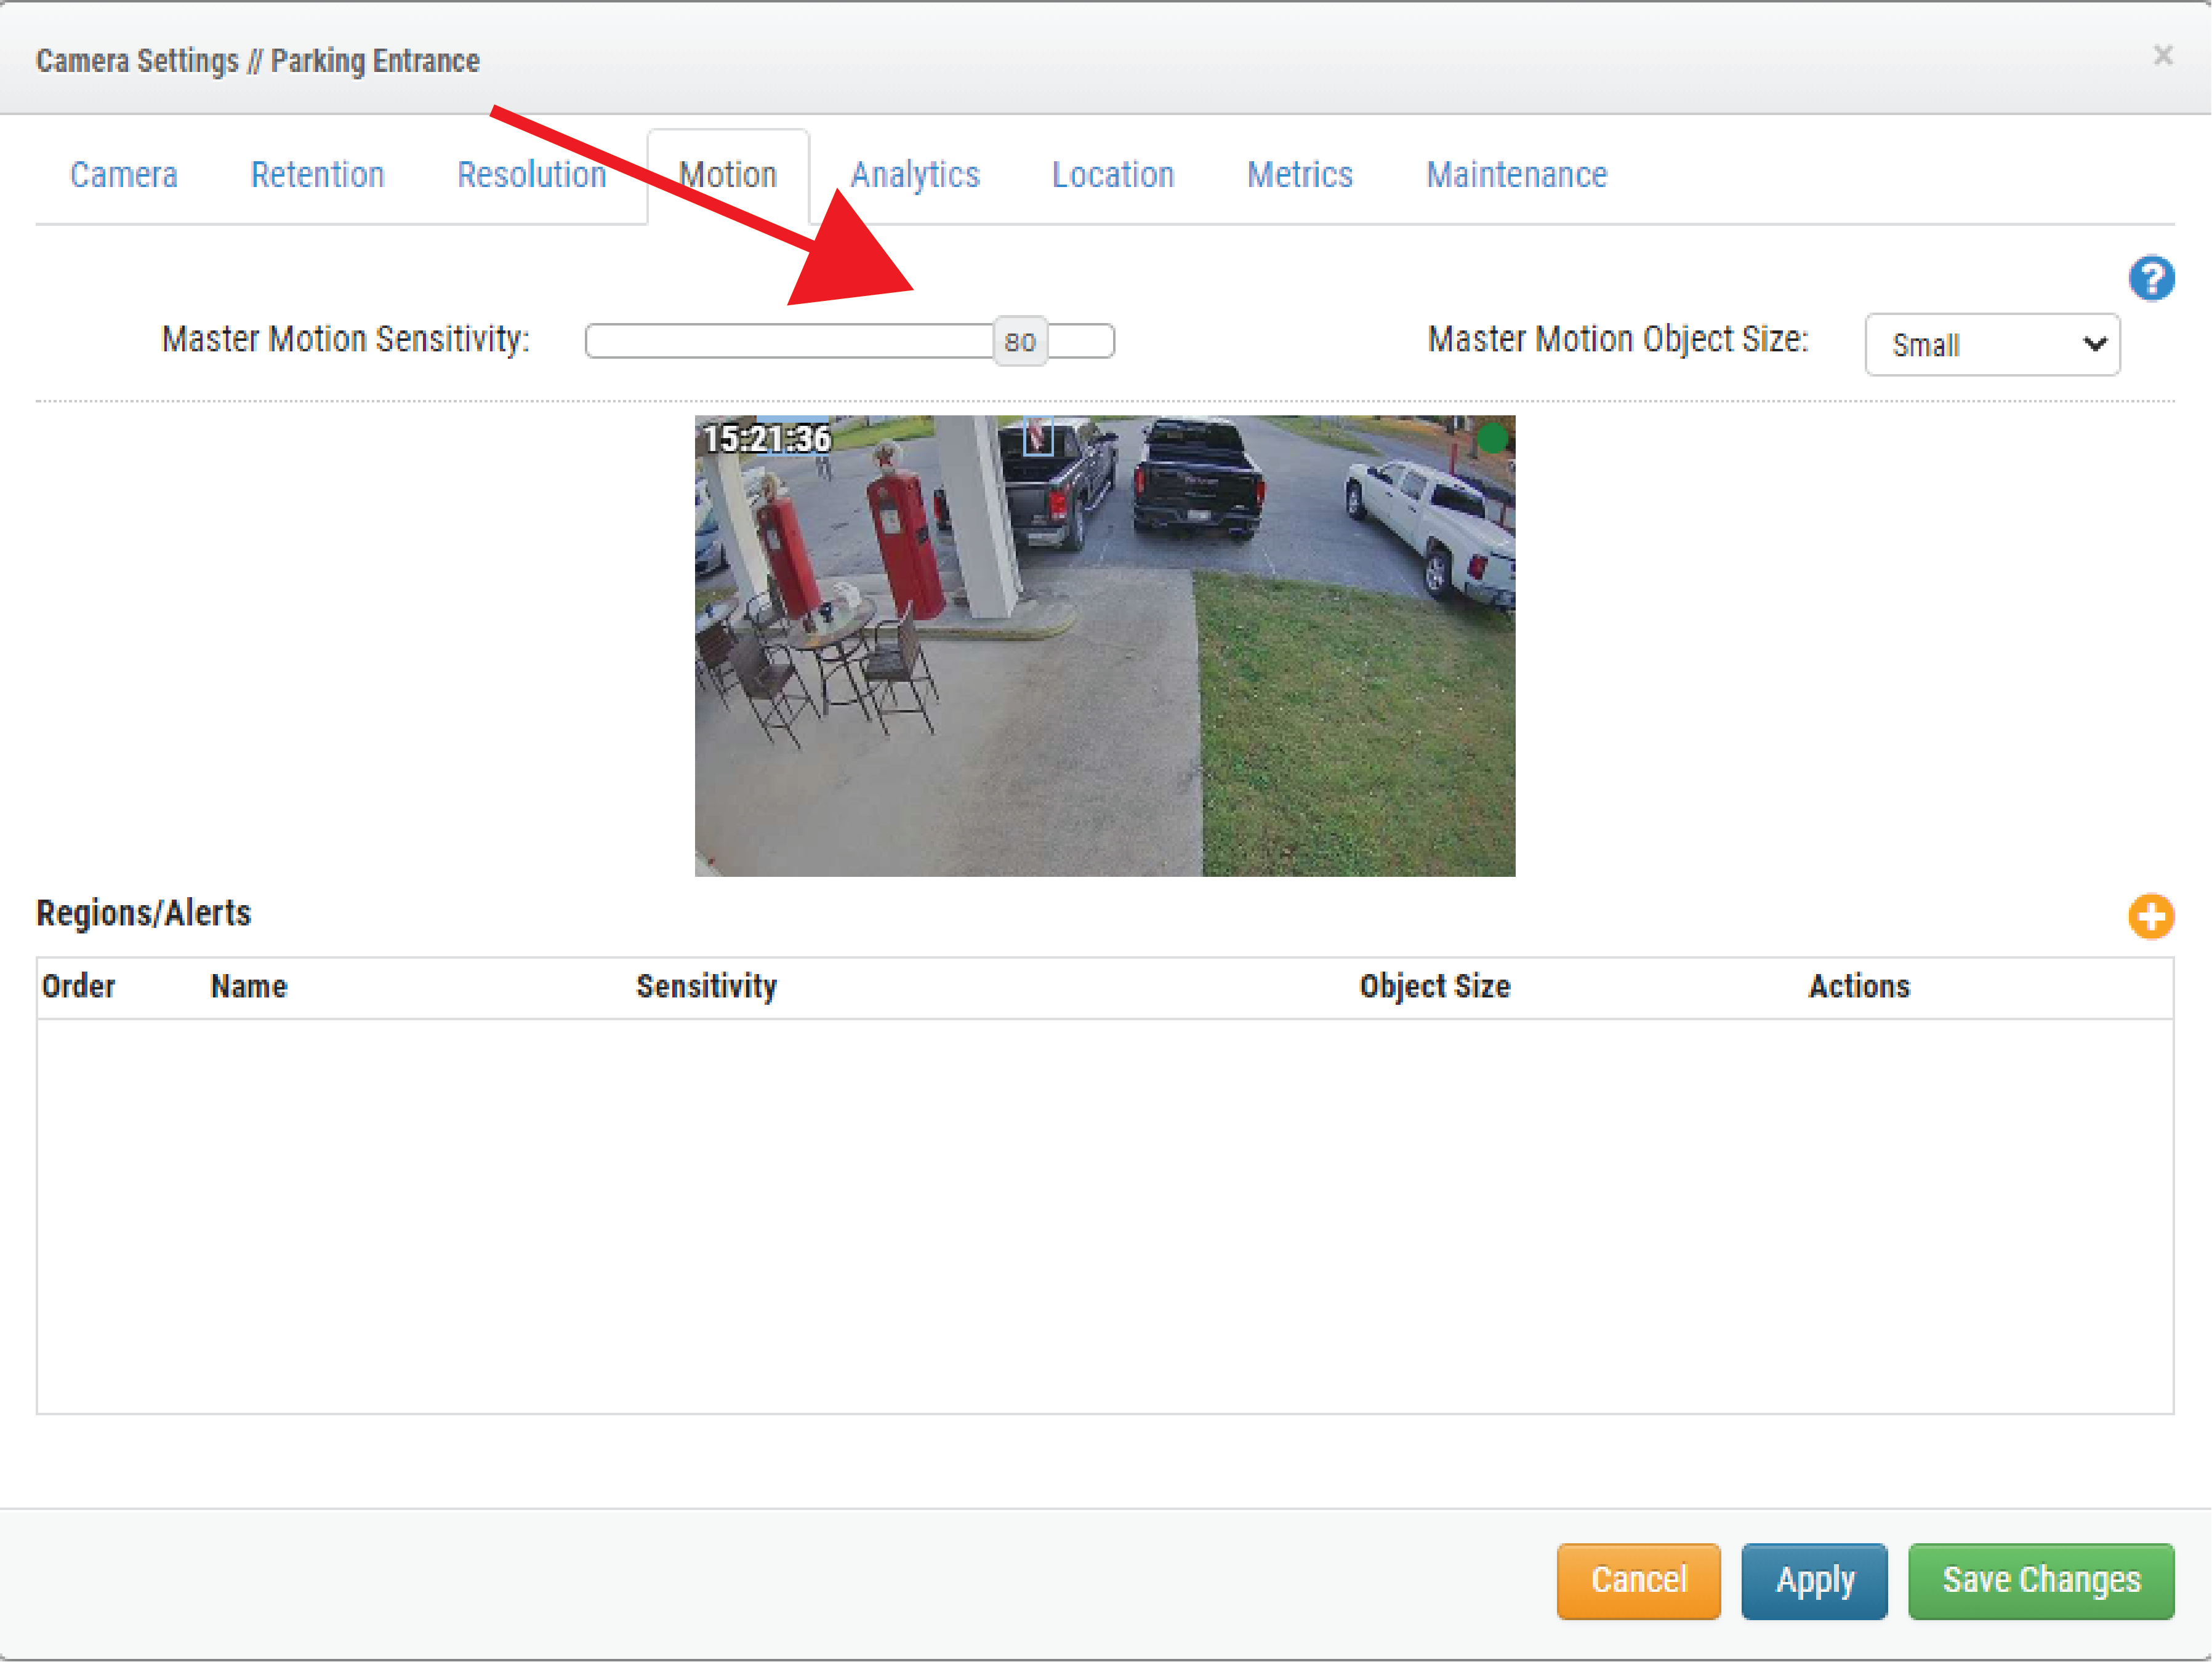
Task: Open Master Motion Object Size dropdown
Action: 1991,345
